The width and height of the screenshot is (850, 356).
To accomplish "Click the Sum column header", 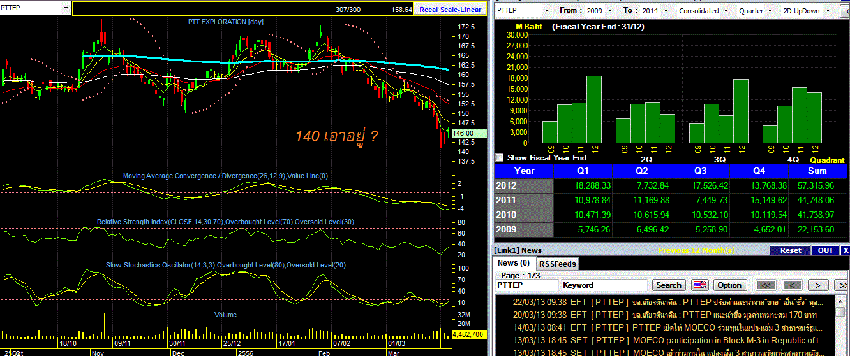I will pos(817,171).
